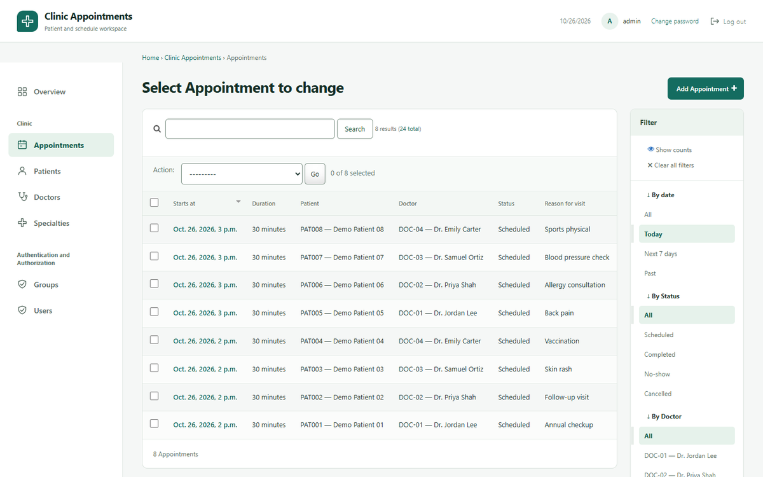763x477 pixels.
Task: Go to Overview in the sidebar
Action: [x=61, y=92]
